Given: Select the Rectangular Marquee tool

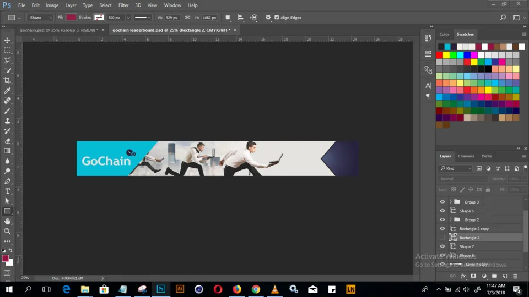Looking at the screenshot, I should (7, 50).
